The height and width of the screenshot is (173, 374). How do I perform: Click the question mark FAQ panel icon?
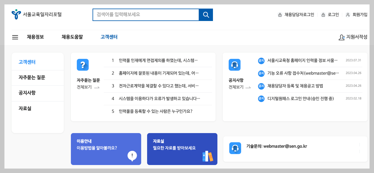[83, 64]
